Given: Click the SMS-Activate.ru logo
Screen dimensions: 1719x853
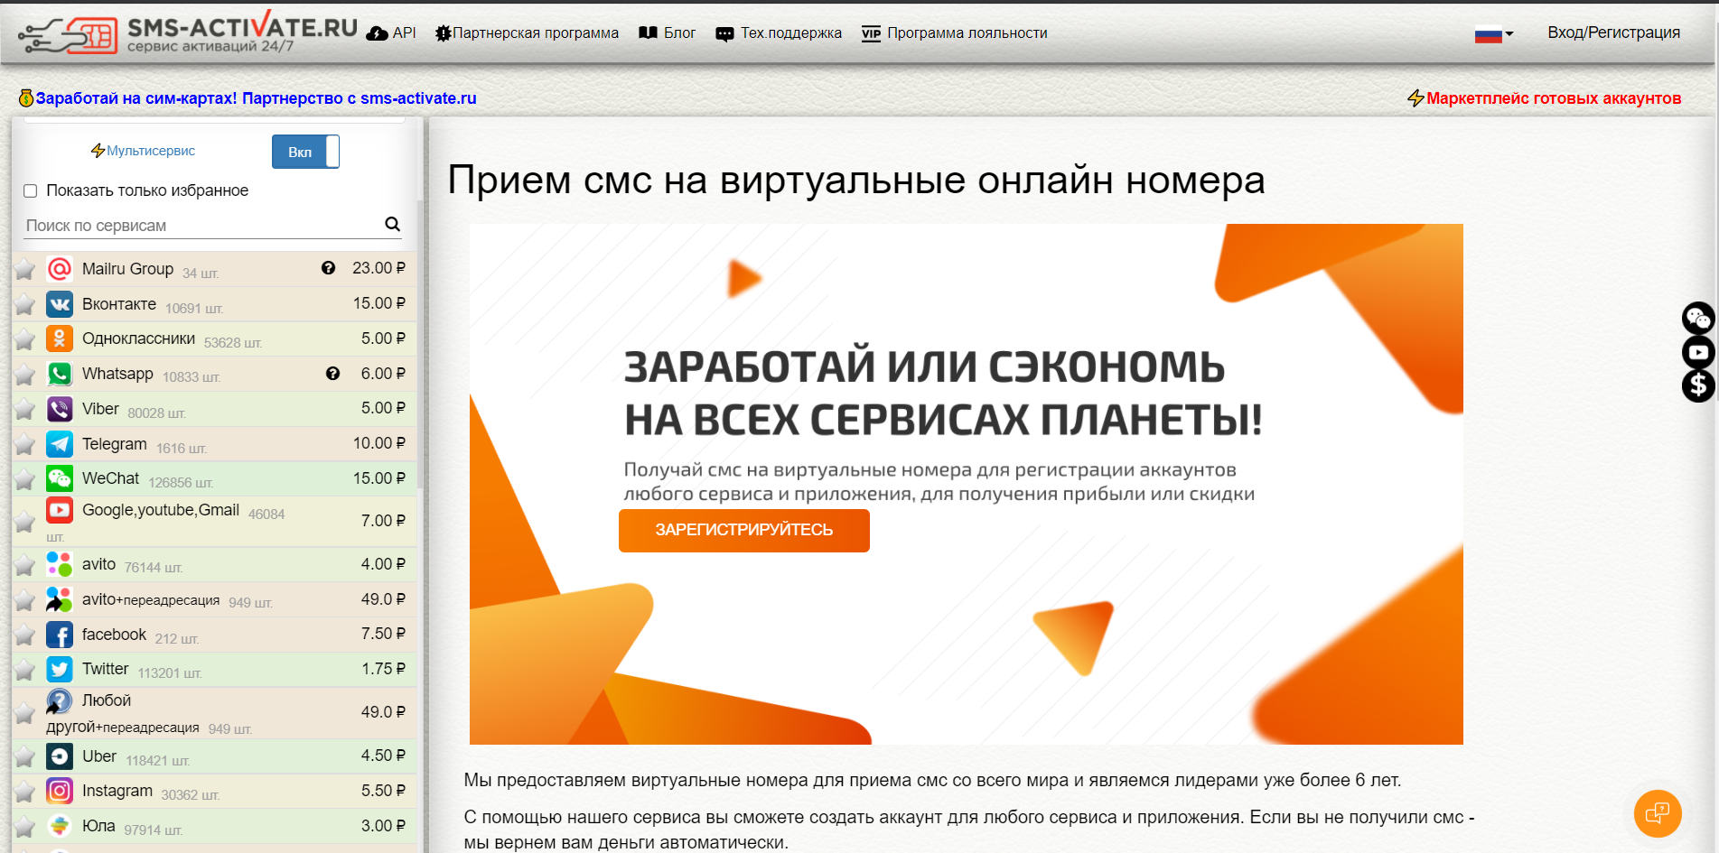Looking at the screenshot, I should point(188,33).
